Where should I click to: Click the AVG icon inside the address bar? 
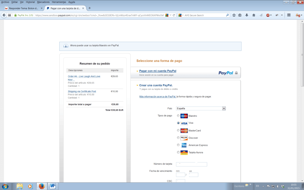click(x=167, y=15)
